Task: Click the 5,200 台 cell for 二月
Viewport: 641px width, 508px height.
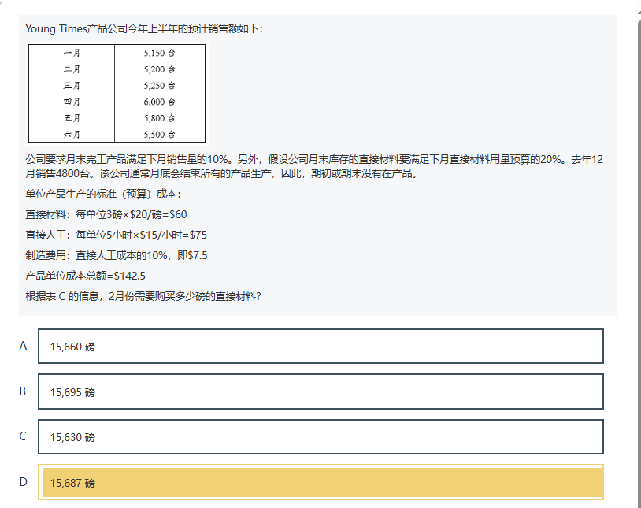Action: click(x=159, y=69)
